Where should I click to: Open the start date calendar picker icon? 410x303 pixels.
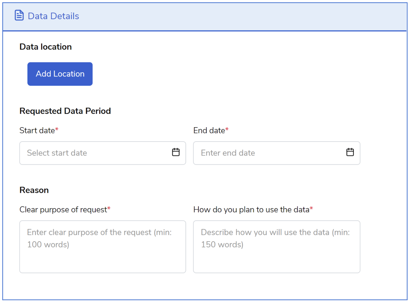[176, 152]
